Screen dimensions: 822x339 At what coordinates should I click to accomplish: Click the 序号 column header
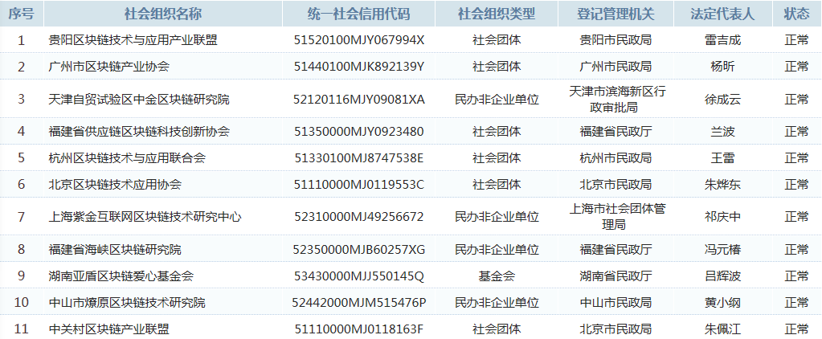coord(22,14)
